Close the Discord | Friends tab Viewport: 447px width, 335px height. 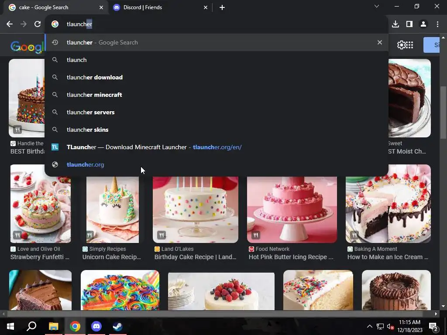click(x=206, y=7)
